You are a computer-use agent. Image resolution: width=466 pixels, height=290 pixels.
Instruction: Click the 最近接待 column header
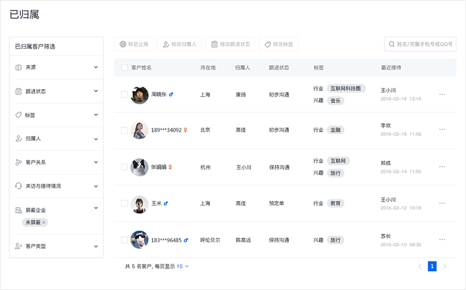[x=391, y=68]
